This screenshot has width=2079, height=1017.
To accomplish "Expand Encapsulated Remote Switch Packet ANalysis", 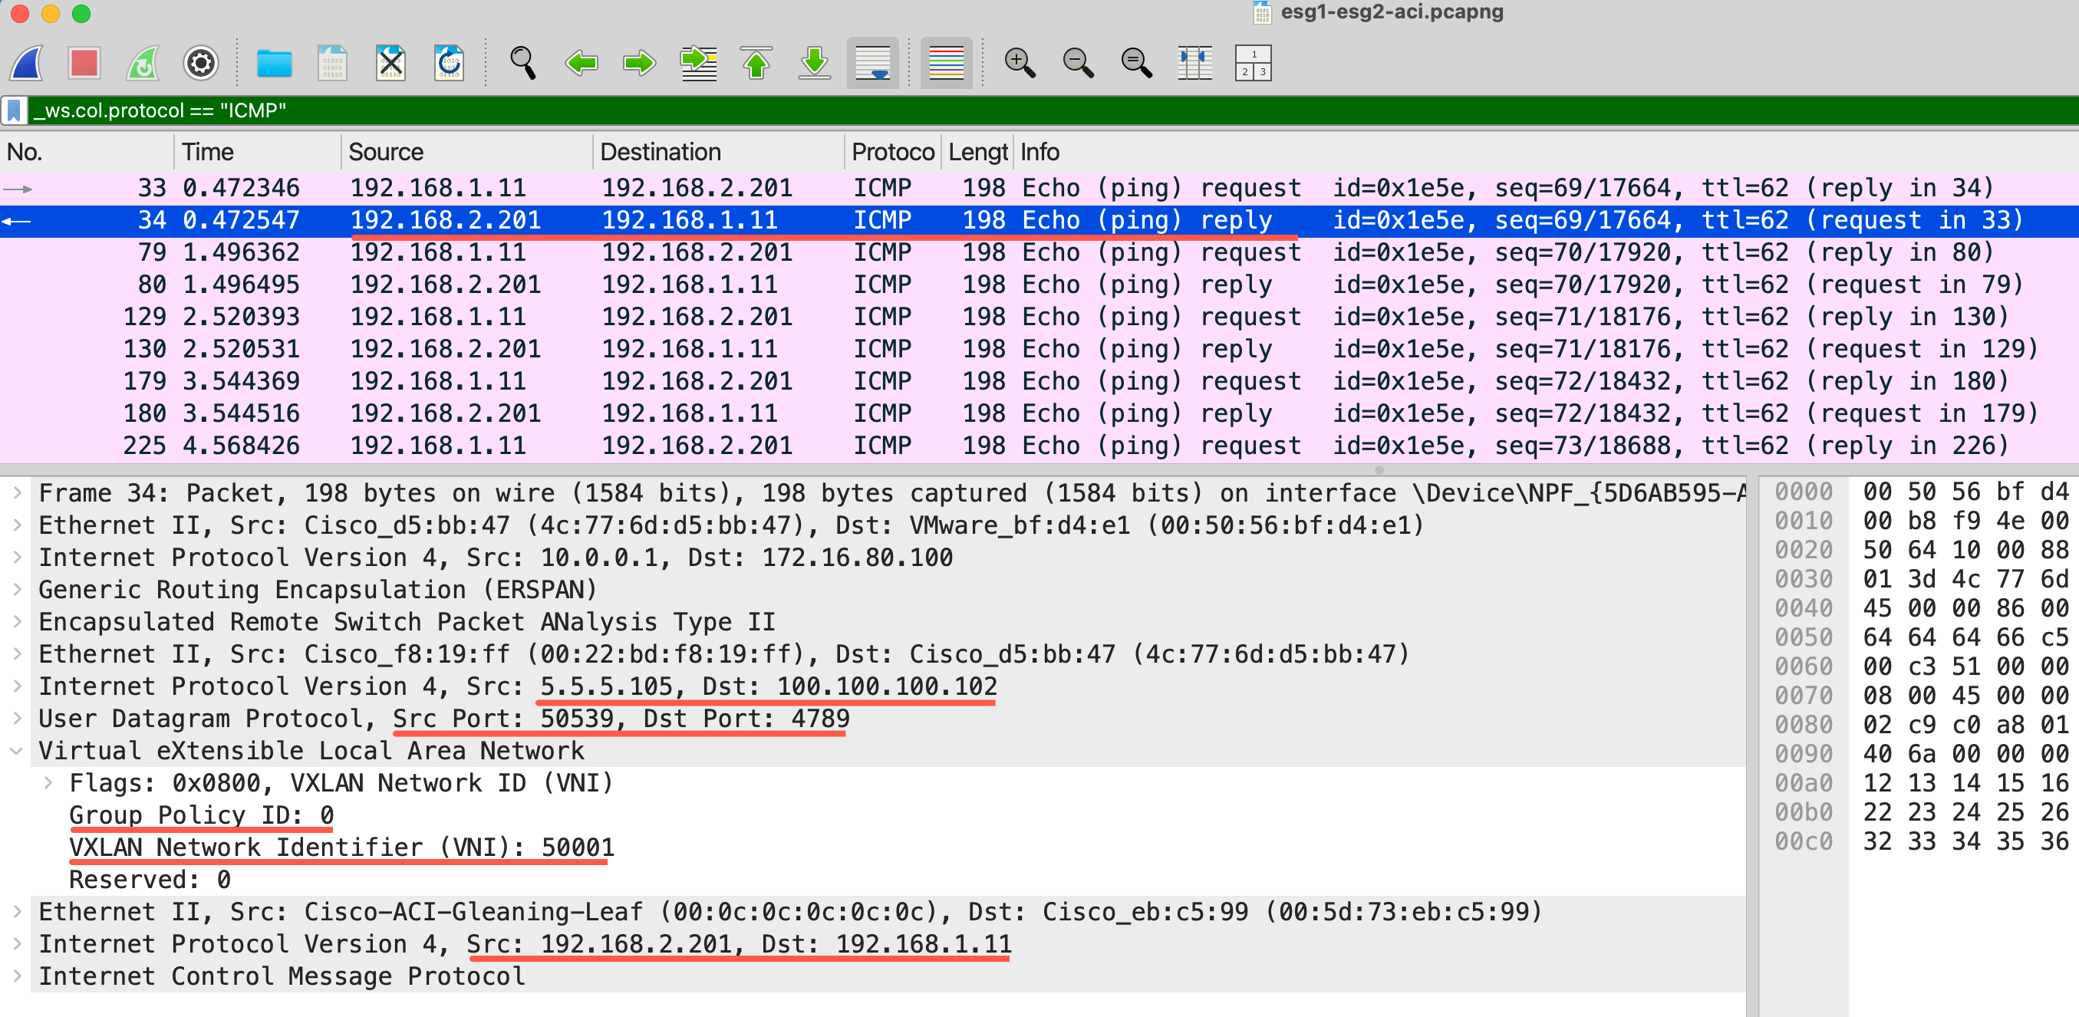I will coord(17,621).
